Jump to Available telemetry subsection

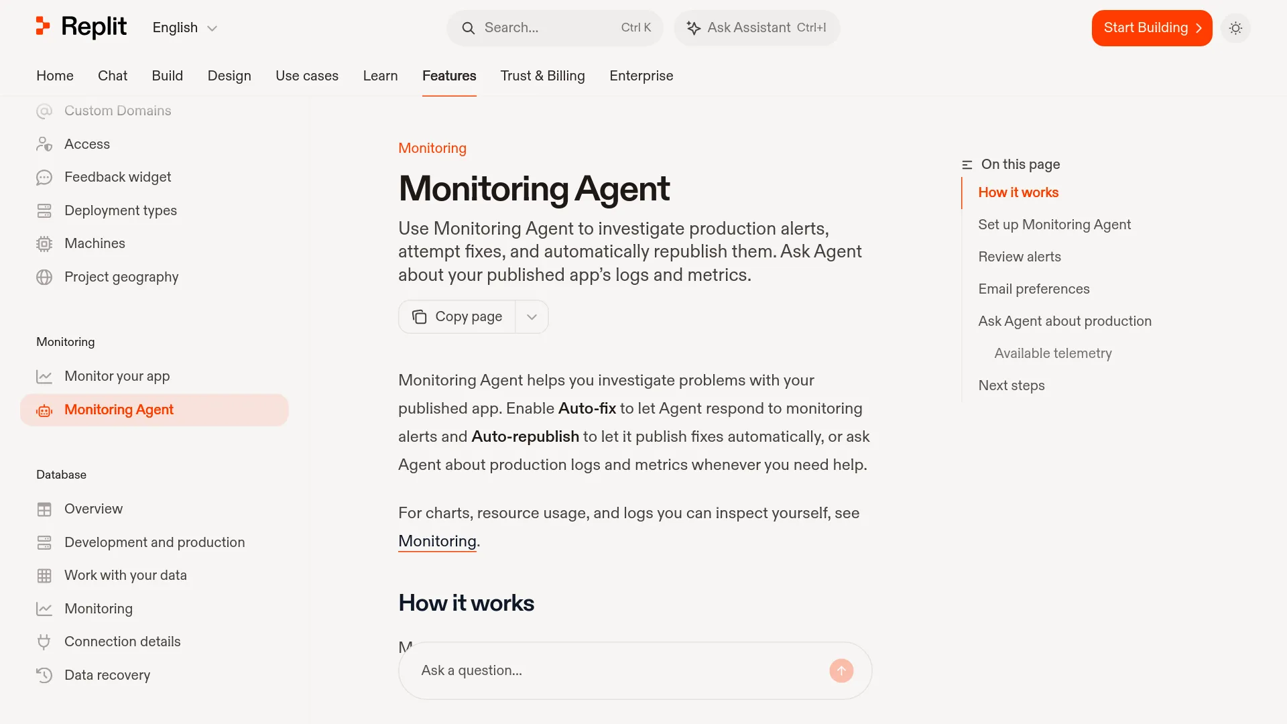pos(1053,353)
